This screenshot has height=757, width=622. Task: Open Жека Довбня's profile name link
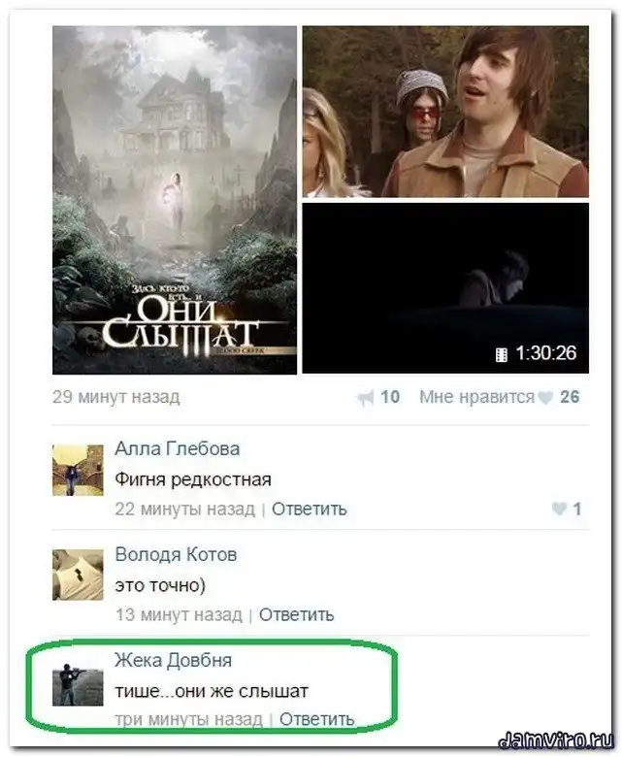(174, 660)
